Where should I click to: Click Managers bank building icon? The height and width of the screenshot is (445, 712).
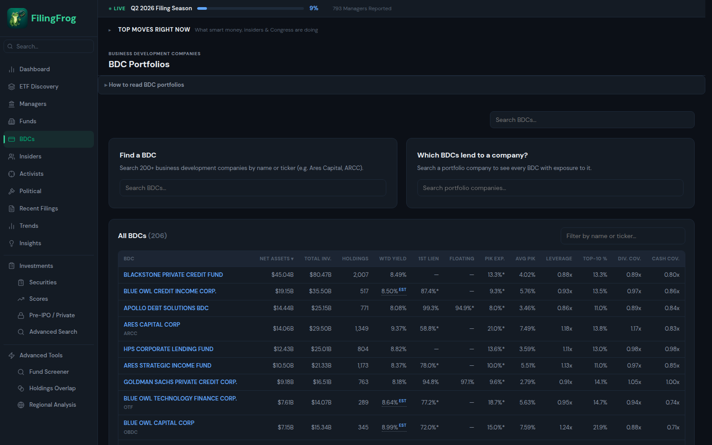pyautogui.click(x=12, y=104)
